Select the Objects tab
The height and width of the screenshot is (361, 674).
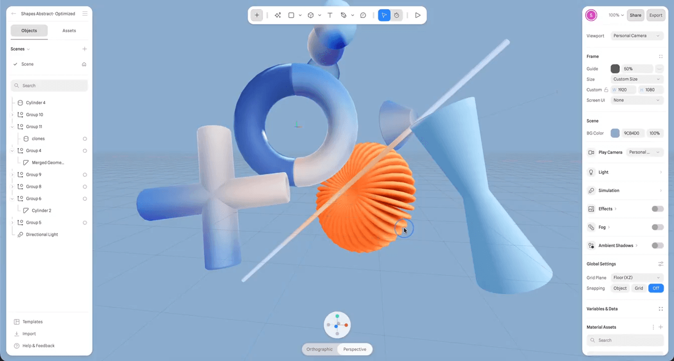[29, 31]
